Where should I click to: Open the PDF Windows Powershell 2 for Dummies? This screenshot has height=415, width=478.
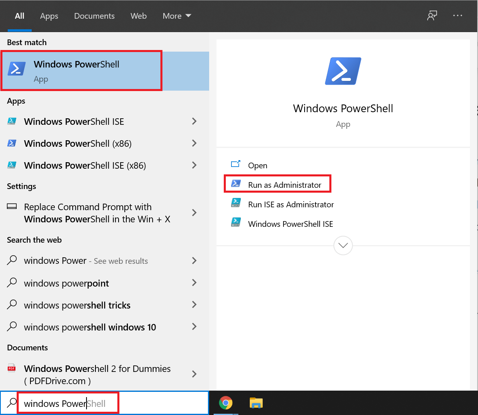(97, 374)
